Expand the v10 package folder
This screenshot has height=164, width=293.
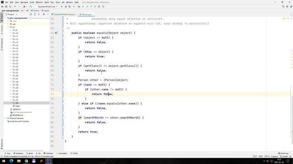(11, 33)
